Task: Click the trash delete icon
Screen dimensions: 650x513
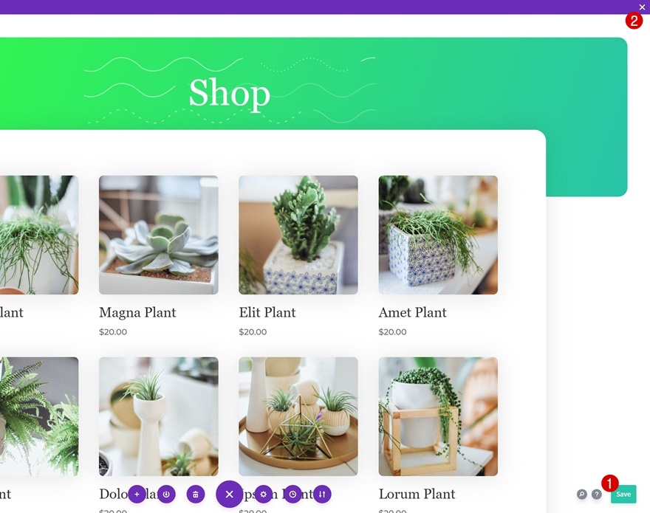Action: point(196,495)
